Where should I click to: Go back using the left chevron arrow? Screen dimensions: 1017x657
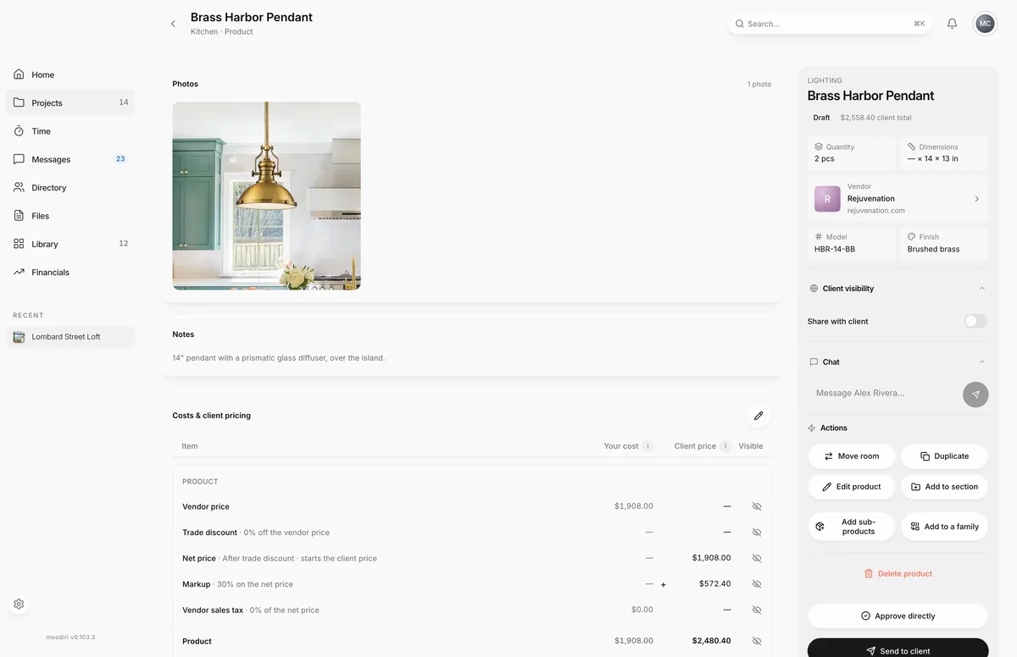pyautogui.click(x=173, y=24)
